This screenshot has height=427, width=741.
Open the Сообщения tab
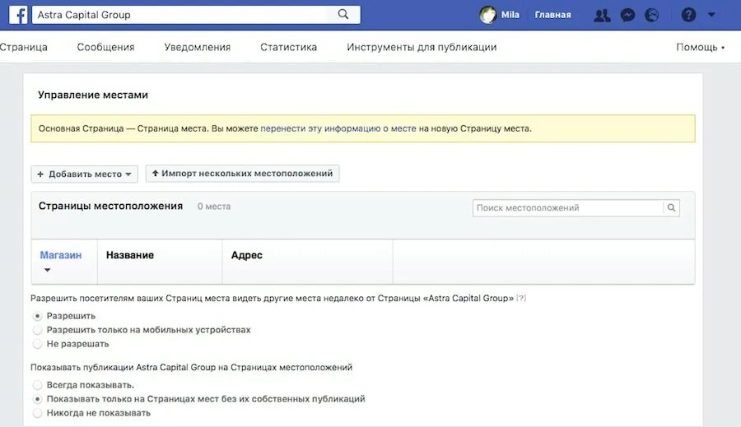click(x=106, y=47)
